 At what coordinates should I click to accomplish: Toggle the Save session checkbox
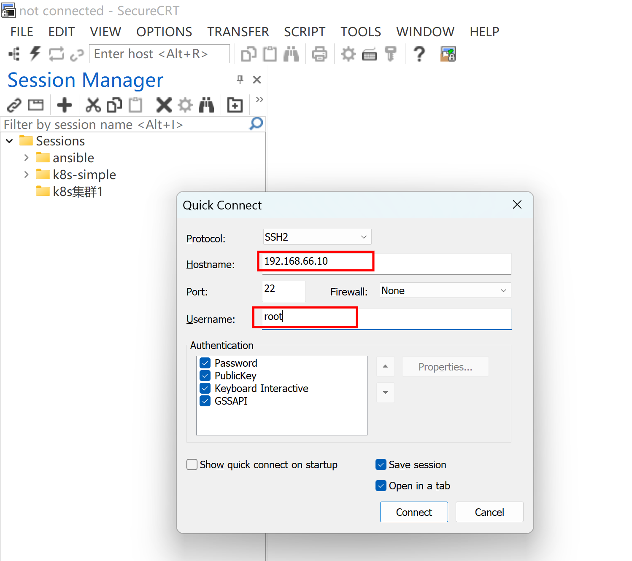381,464
